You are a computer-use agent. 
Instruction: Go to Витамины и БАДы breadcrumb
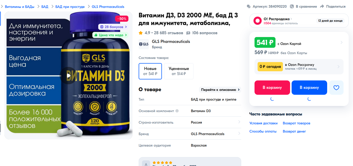coord(19,7)
